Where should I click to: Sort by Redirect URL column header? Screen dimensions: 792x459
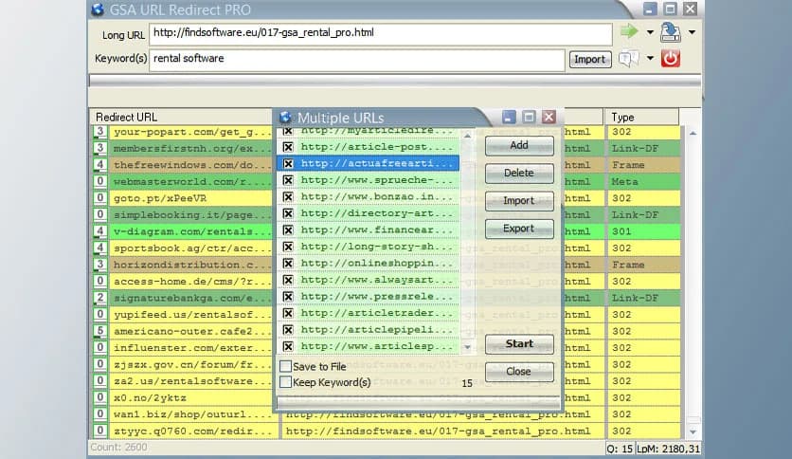182,117
